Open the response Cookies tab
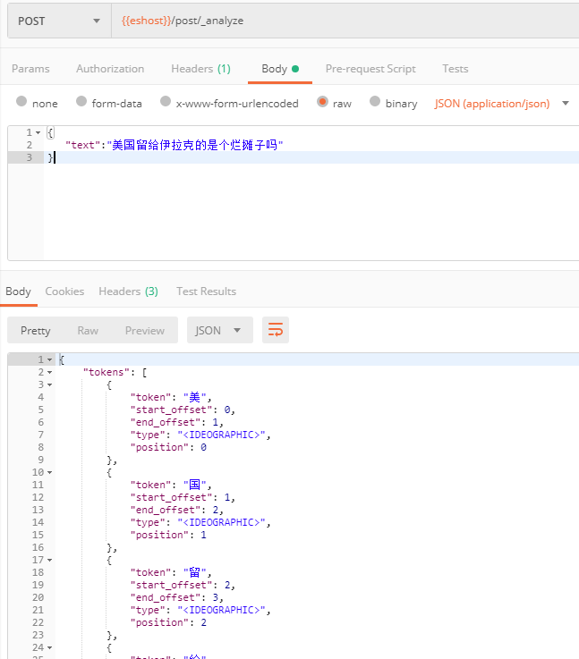The height and width of the screenshot is (659, 579). tap(64, 291)
